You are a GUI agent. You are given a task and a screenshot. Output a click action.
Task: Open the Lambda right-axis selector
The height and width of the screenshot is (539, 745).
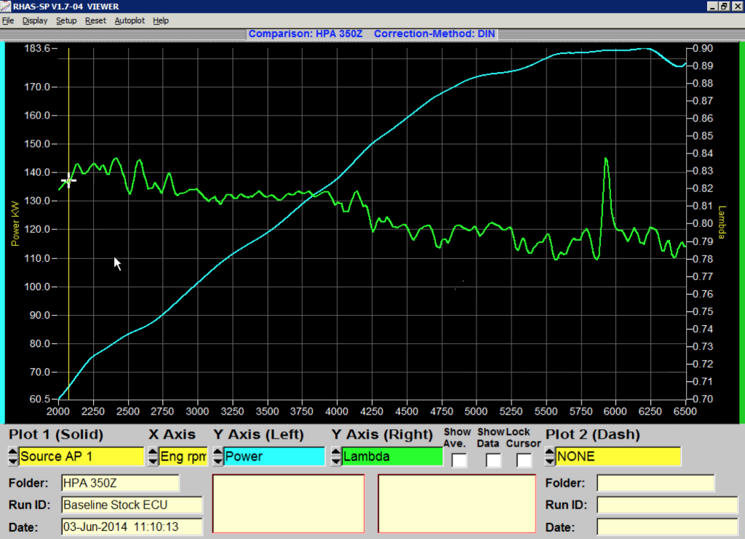393,456
